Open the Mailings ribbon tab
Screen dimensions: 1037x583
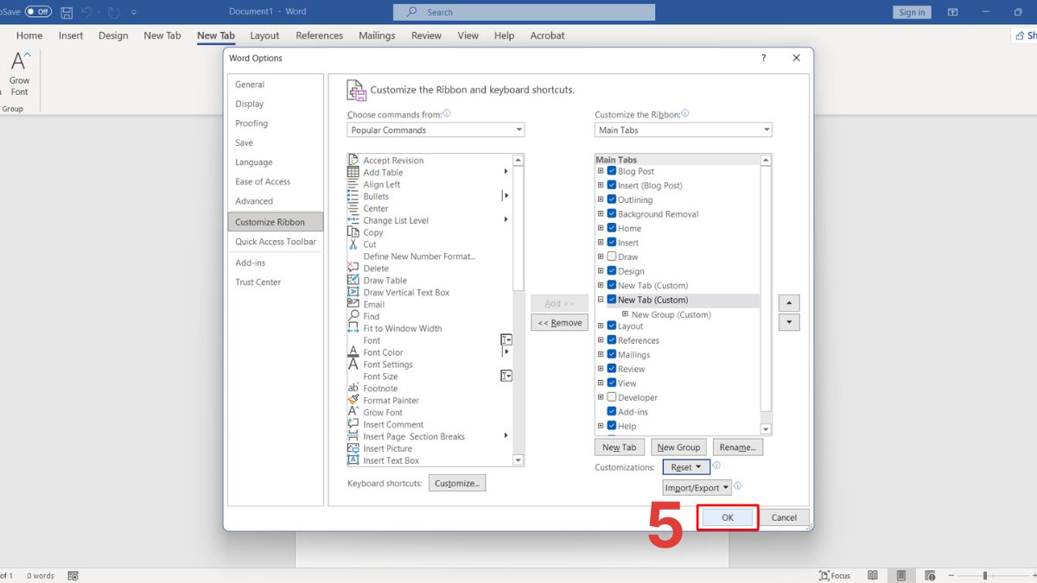377,35
